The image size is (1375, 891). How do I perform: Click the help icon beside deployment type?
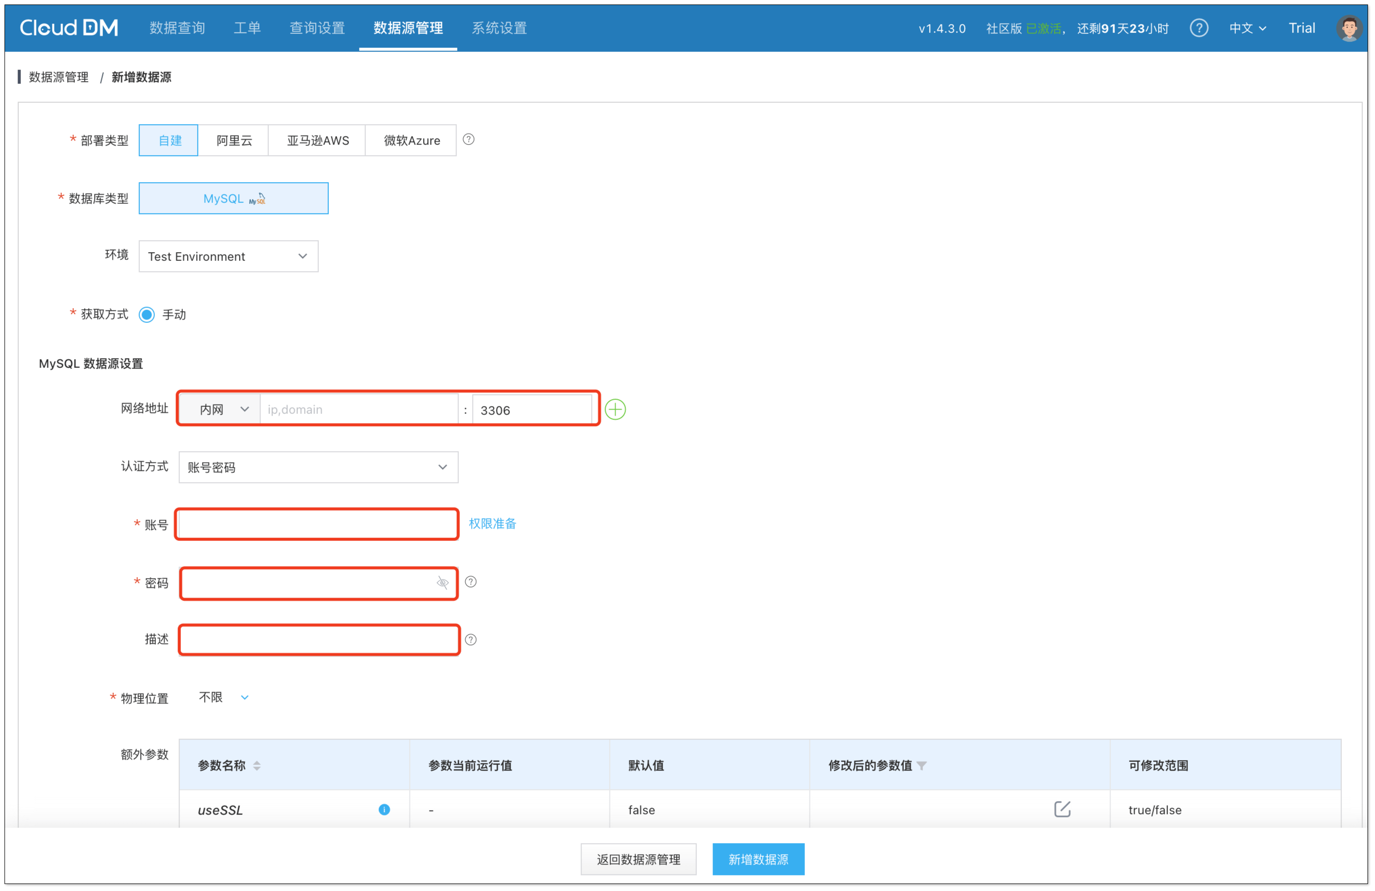(x=468, y=139)
